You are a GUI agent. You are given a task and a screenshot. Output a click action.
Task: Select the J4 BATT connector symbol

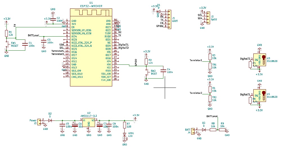193,131
